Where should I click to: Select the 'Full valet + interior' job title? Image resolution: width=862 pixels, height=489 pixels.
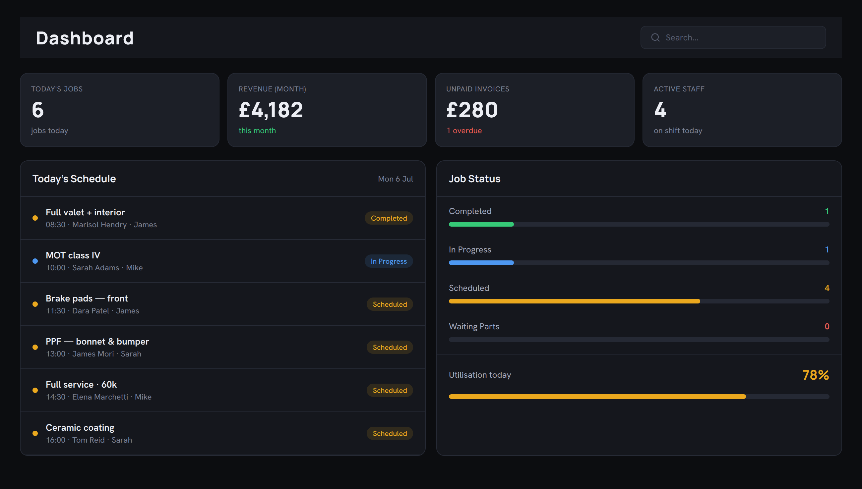click(x=85, y=212)
